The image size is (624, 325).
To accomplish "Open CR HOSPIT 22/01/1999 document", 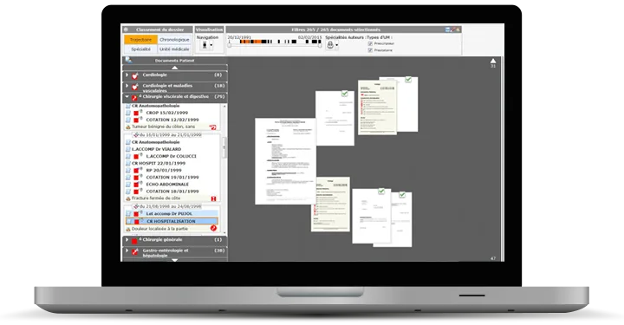I will pyautogui.click(x=159, y=163).
